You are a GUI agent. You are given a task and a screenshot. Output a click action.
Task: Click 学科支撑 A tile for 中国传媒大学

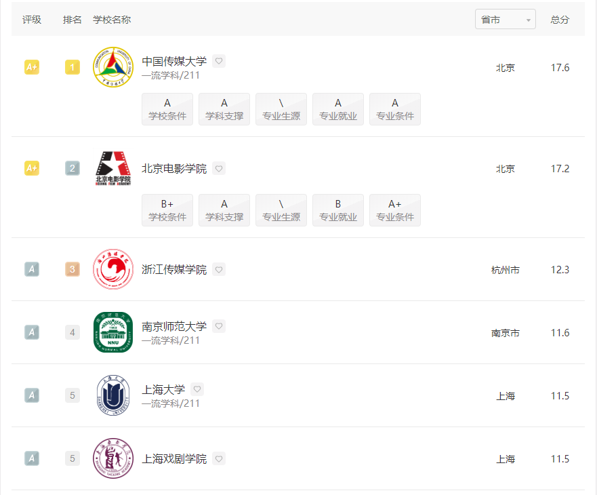(x=224, y=109)
